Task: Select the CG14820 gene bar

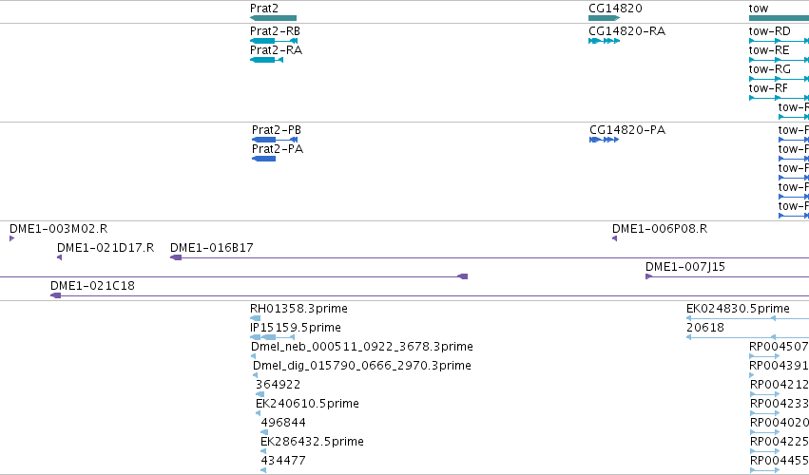Action: [605, 18]
